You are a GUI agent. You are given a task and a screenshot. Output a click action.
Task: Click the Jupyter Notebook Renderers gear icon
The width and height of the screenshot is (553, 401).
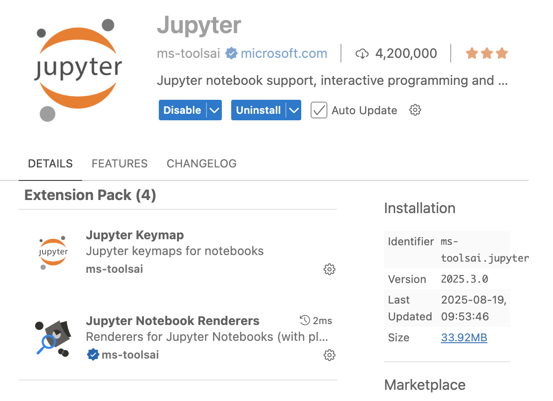[x=329, y=355]
